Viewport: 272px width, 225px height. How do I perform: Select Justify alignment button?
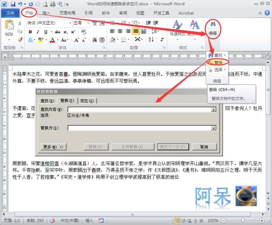(x=136, y=31)
